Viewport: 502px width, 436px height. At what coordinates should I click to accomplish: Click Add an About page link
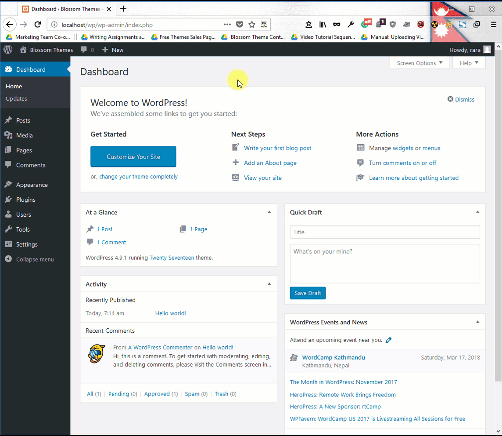pyautogui.click(x=270, y=163)
